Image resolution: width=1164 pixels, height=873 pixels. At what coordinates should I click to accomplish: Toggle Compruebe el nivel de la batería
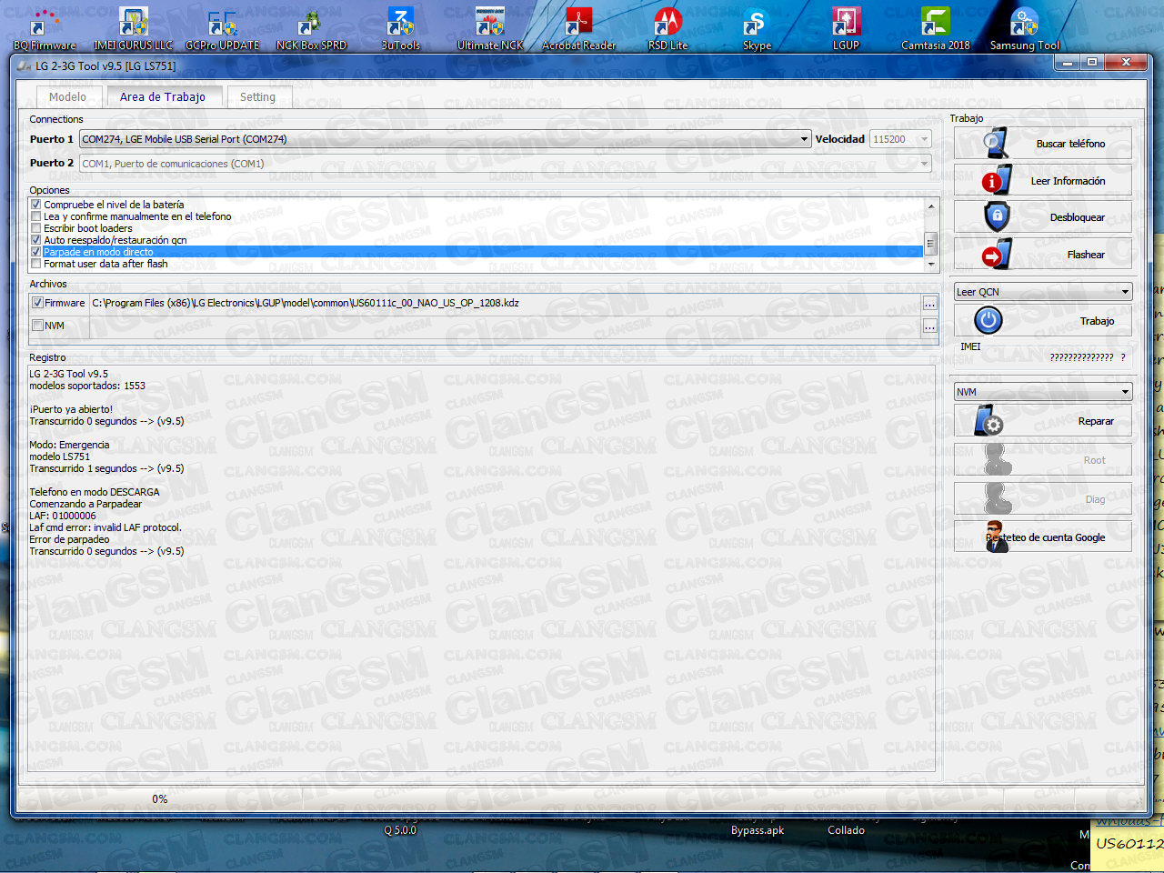[x=36, y=205]
